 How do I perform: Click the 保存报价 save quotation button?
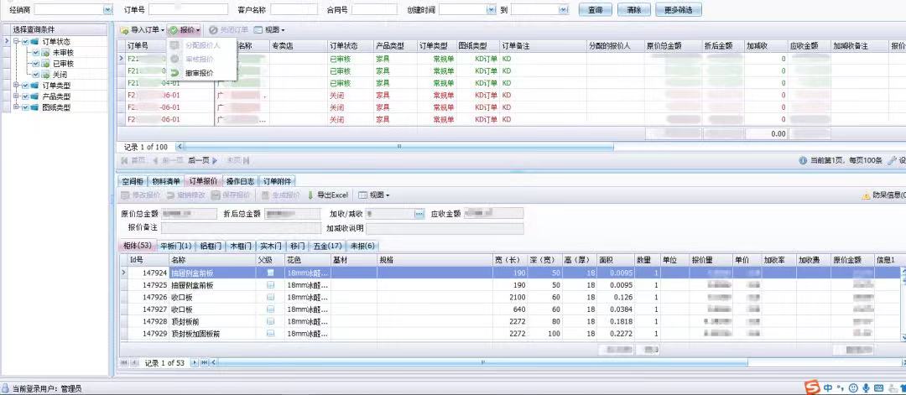(231, 195)
